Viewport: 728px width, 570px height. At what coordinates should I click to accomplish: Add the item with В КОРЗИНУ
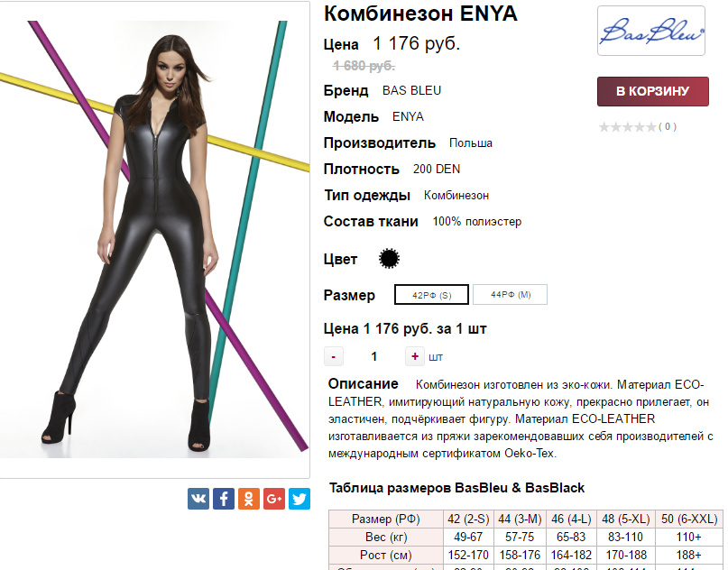(x=653, y=91)
